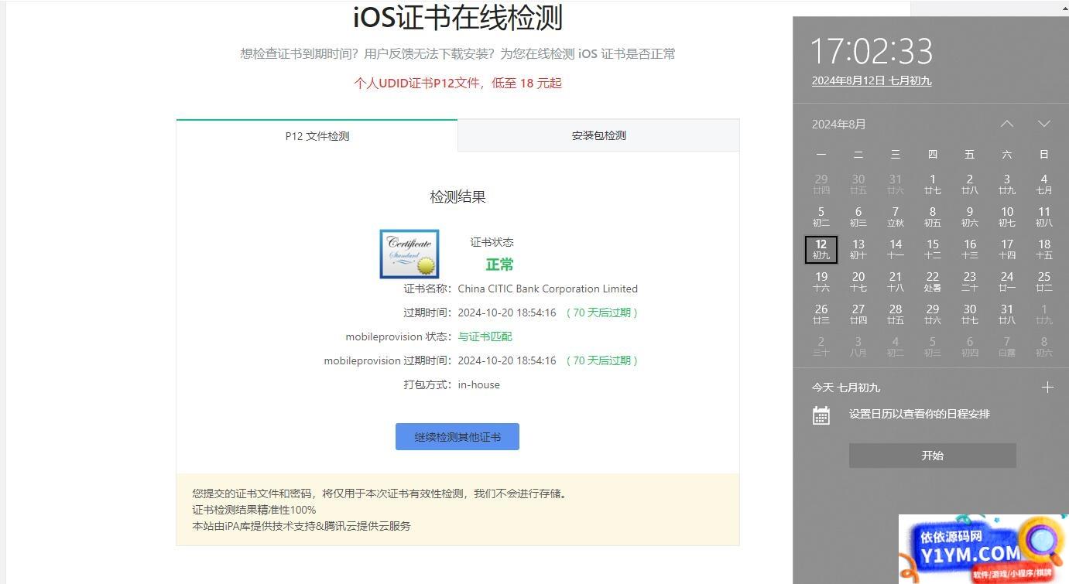Click the iOS证书在线检测 page title

pyautogui.click(x=457, y=17)
